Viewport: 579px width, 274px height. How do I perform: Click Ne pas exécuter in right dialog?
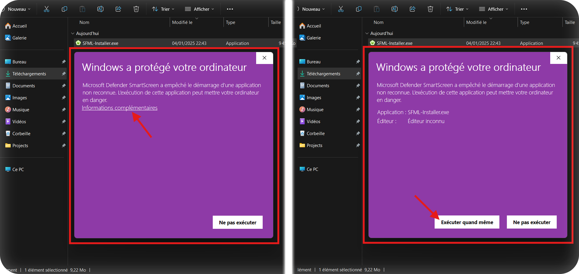tap(532, 222)
